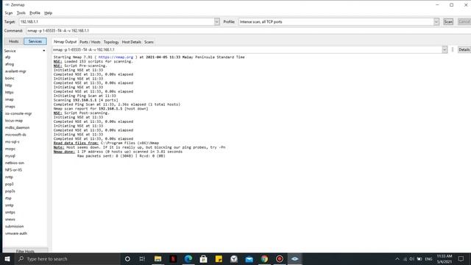Expand the Profile dropdown arrow
The image size is (471, 265).
(436, 21)
